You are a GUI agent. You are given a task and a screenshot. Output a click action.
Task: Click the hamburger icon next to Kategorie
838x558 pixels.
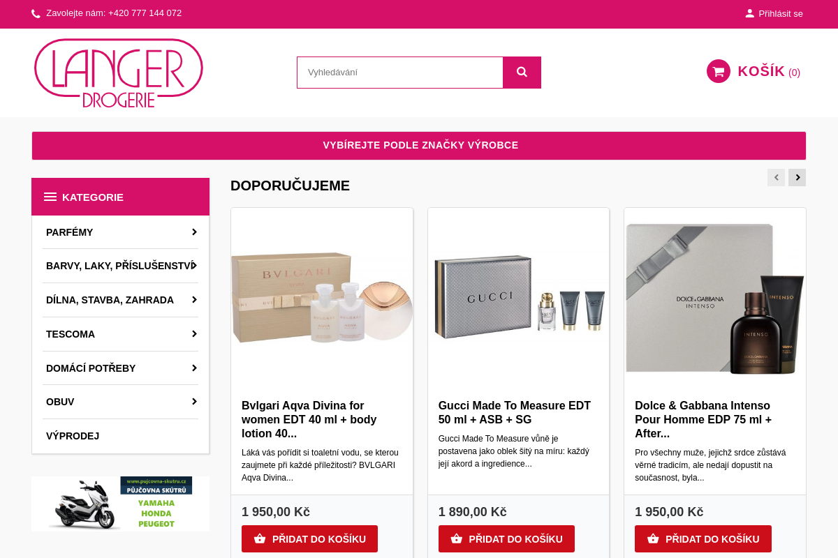click(x=50, y=197)
